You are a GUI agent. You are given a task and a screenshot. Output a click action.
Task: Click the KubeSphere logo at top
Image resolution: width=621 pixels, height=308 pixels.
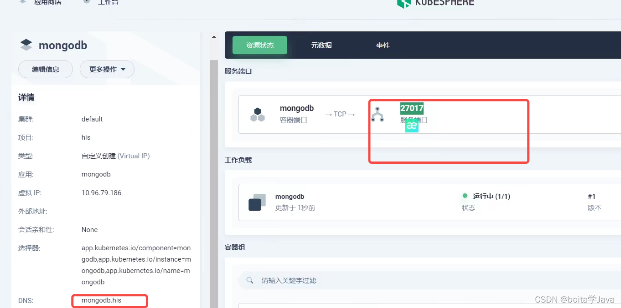point(436,3)
